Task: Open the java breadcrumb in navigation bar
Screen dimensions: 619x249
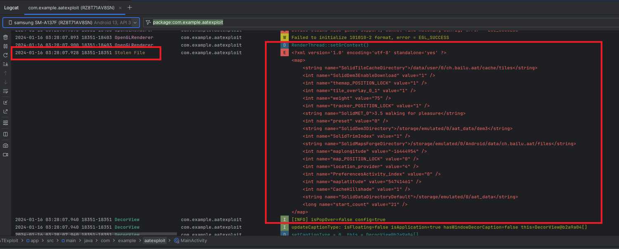Action: pyautogui.click(x=88, y=241)
